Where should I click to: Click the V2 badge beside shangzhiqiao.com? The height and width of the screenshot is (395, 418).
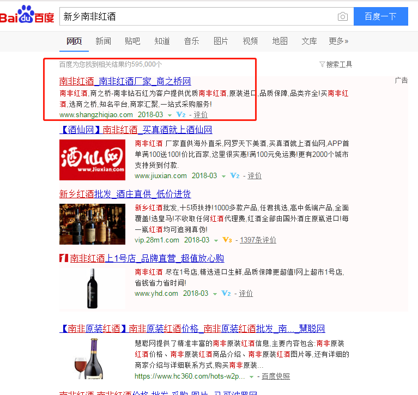click(x=181, y=114)
